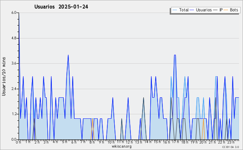The width and height of the screenshot is (243, 150).
Task: Click the Total legend entry
Action: coord(181,10)
